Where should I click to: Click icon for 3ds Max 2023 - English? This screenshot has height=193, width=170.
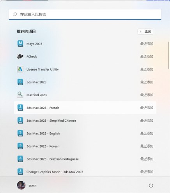[20, 133]
